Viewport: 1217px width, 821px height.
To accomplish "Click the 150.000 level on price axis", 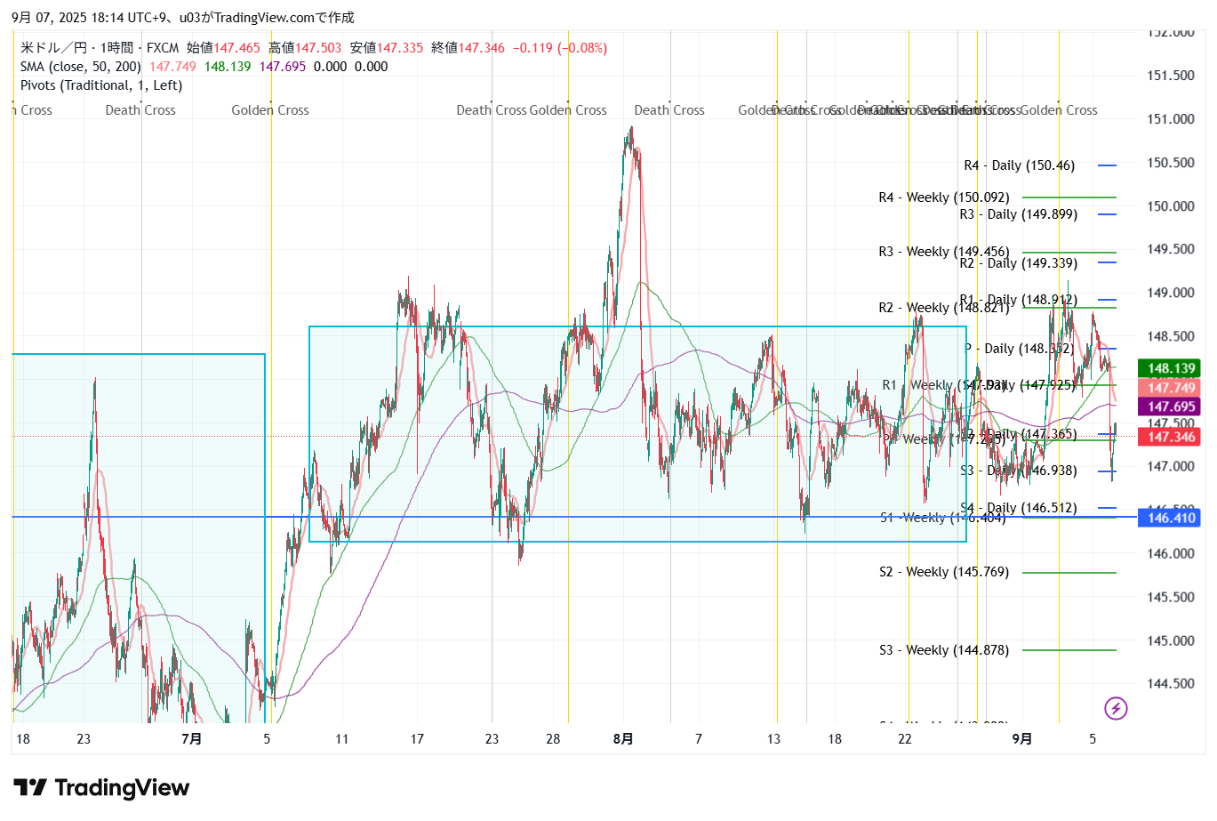I will pos(1170,206).
